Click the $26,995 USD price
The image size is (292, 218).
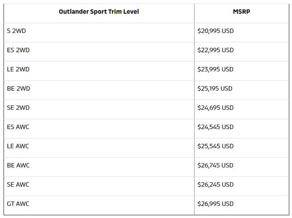pos(215,204)
